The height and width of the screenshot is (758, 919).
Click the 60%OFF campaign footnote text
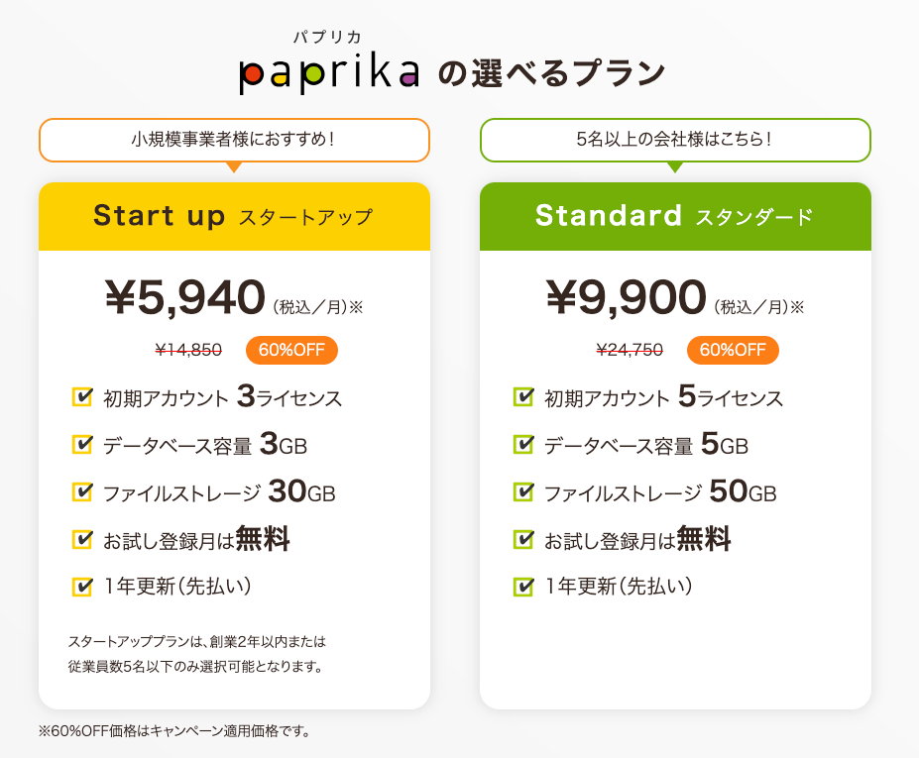pyautogui.click(x=174, y=732)
